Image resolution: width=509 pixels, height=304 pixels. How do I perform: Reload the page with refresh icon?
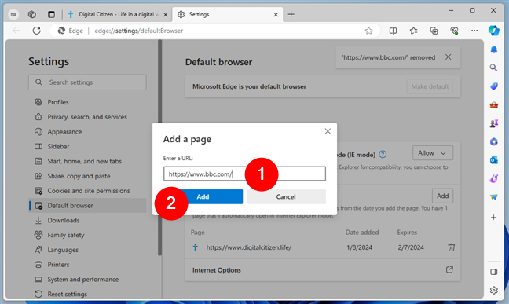tap(37, 31)
